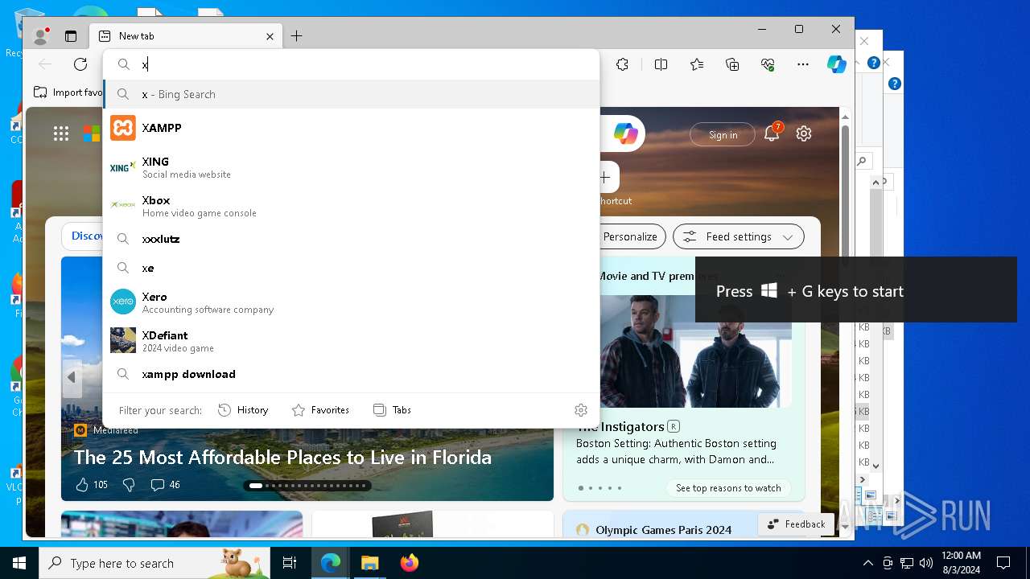
Task: Toggle Split screen icon in toolbar
Action: pyautogui.click(x=661, y=64)
